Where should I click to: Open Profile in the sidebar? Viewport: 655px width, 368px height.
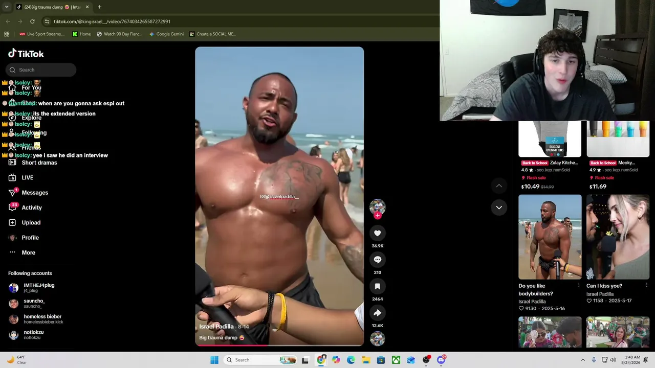(x=24, y=238)
